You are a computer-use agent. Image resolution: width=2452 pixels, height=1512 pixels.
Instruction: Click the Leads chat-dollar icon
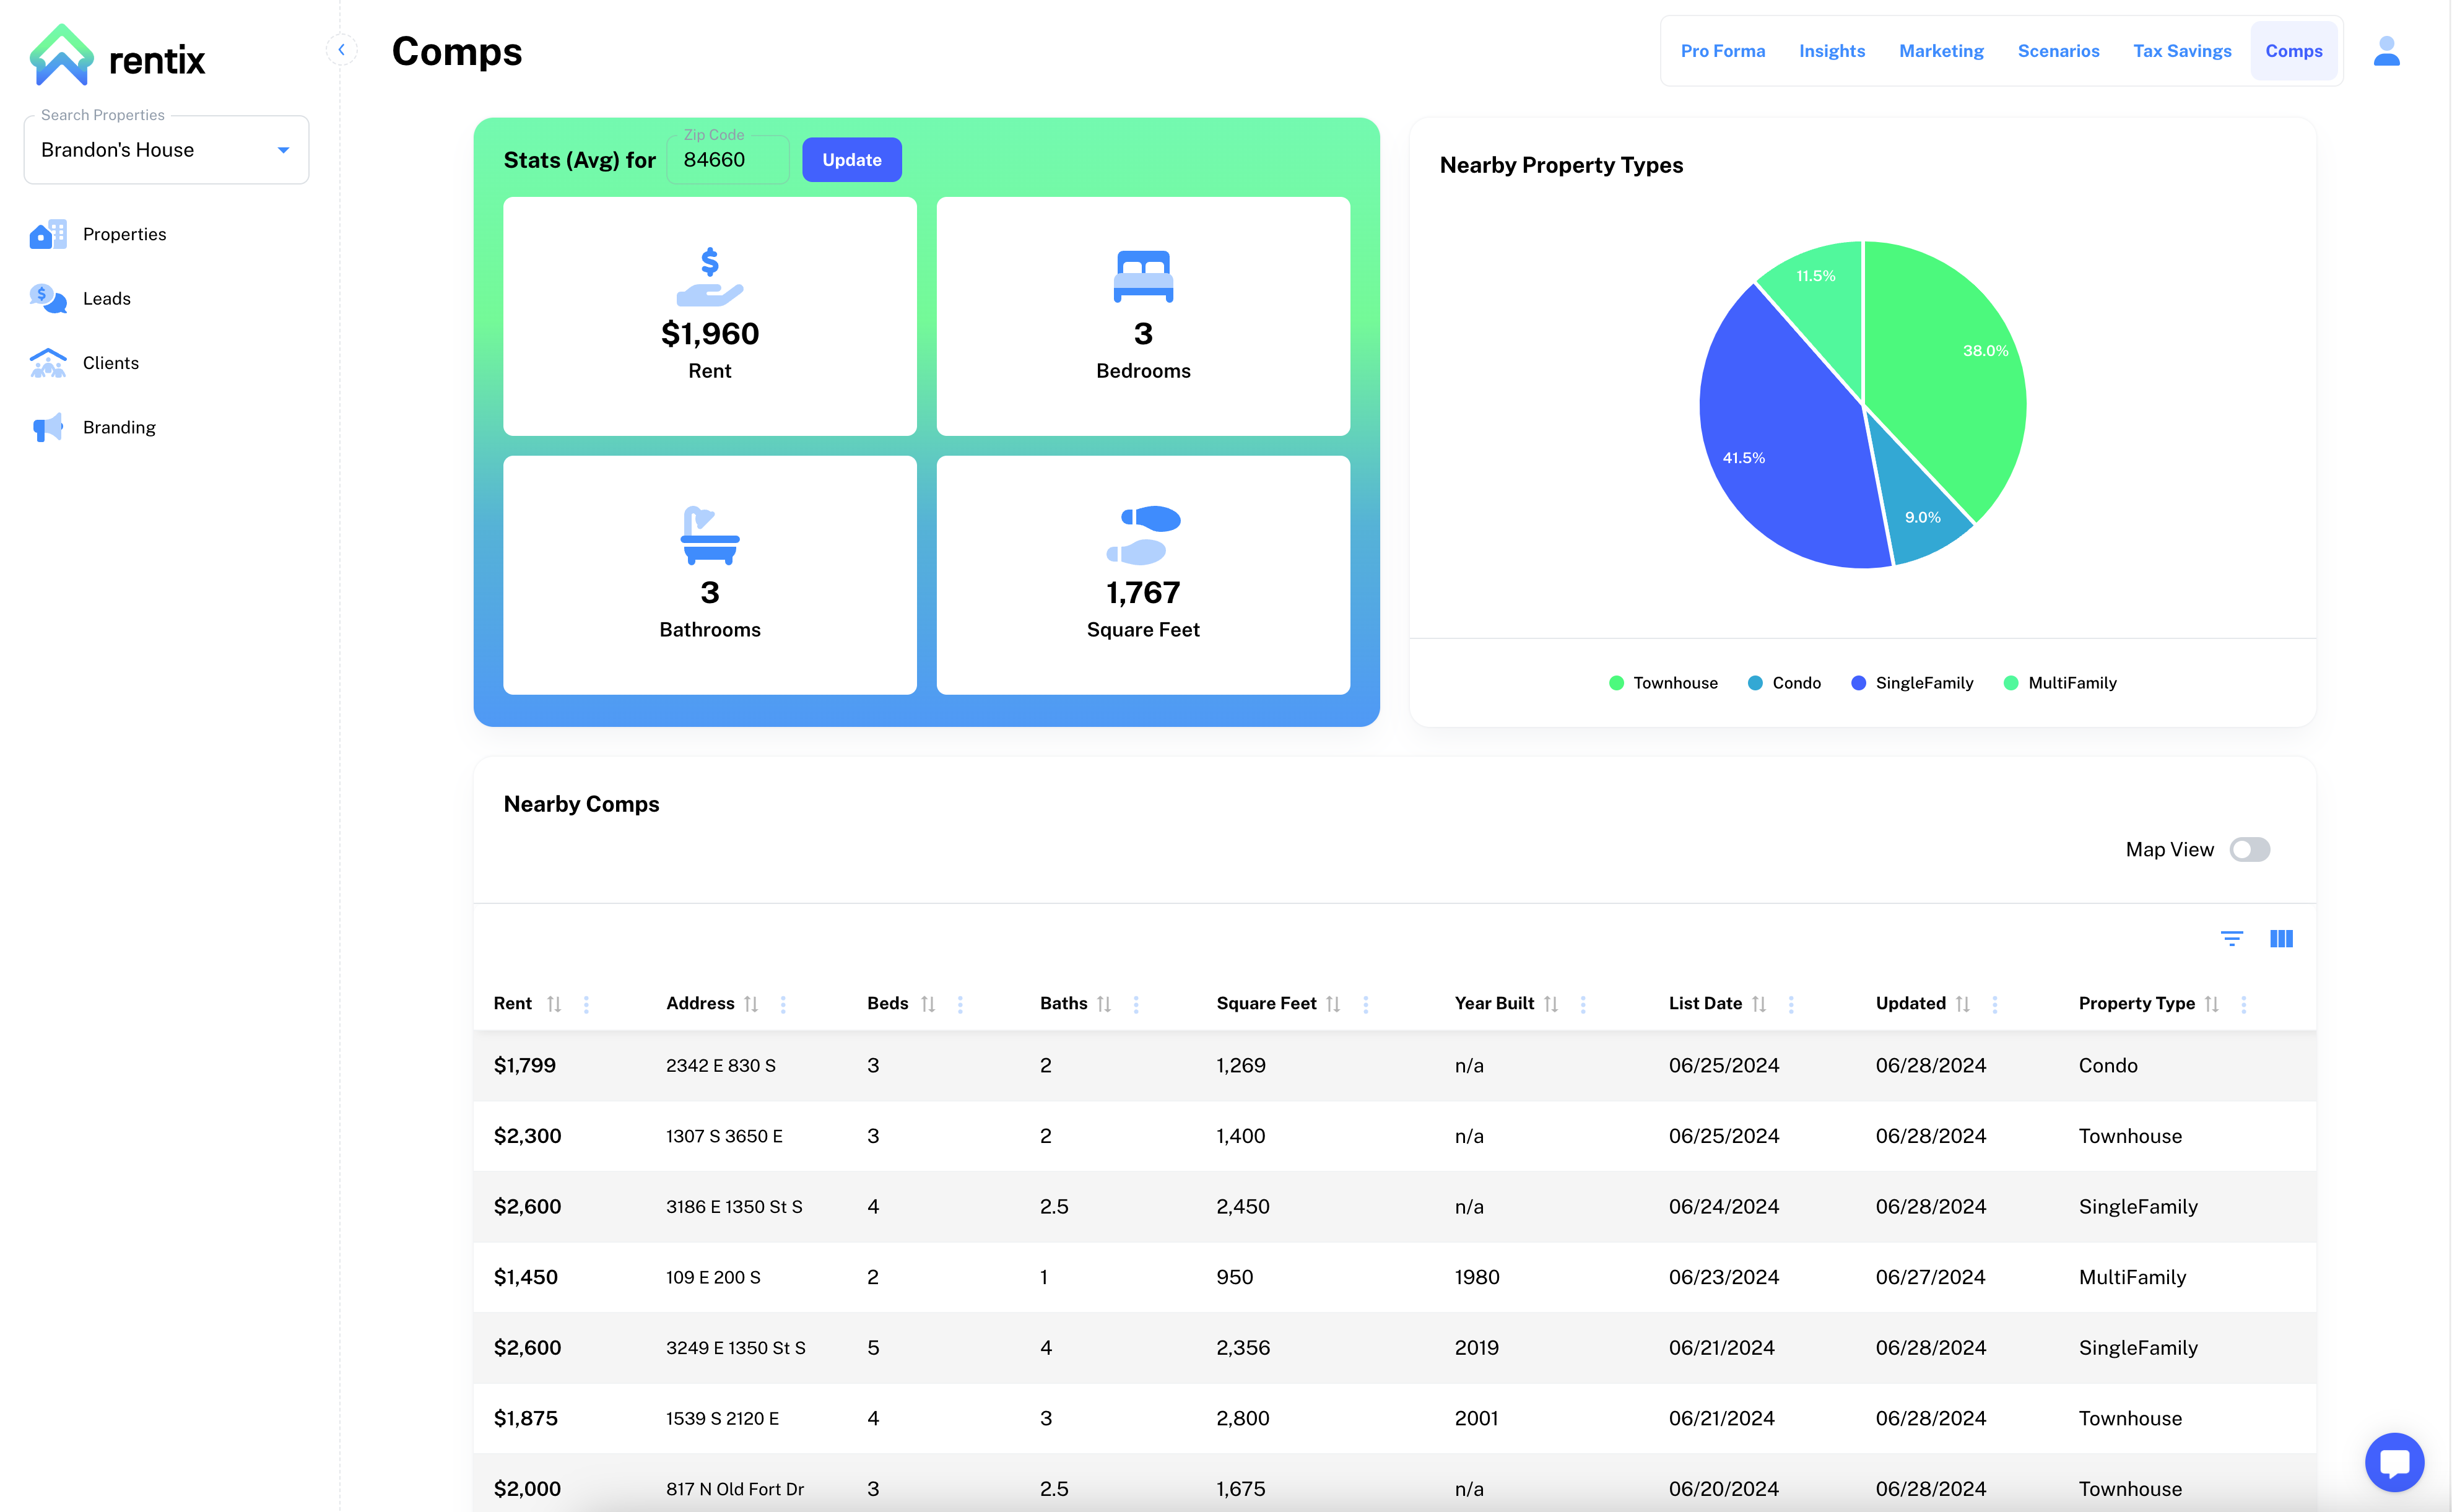pos(47,298)
